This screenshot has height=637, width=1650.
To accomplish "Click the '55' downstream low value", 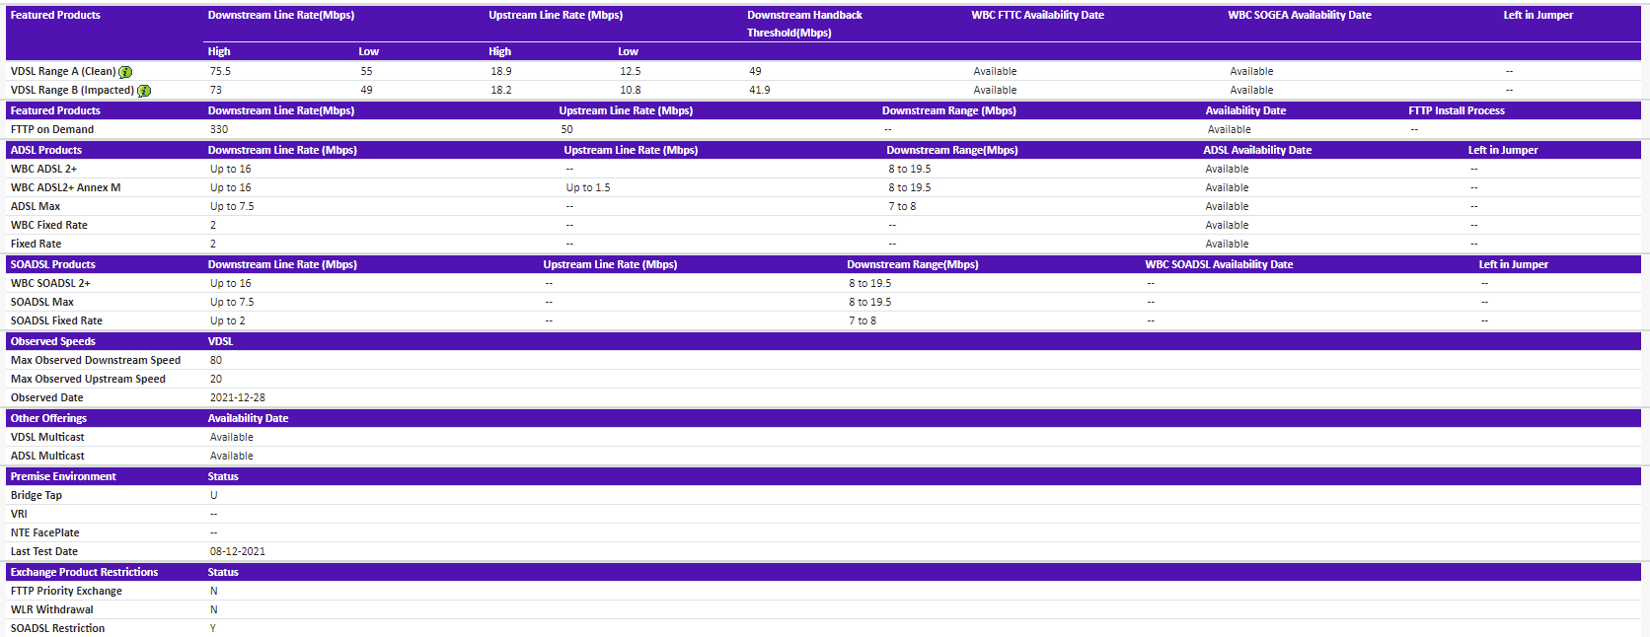I will coord(366,71).
